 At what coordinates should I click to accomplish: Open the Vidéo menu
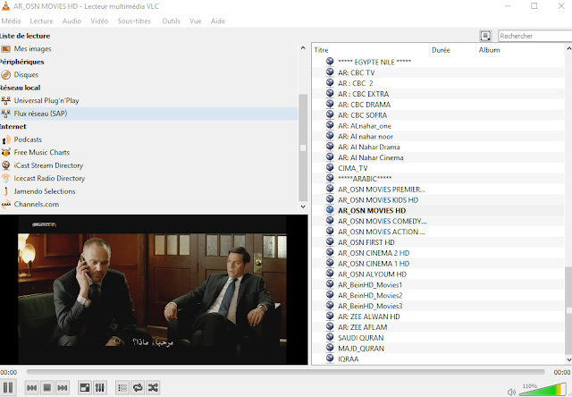[x=99, y=21]
